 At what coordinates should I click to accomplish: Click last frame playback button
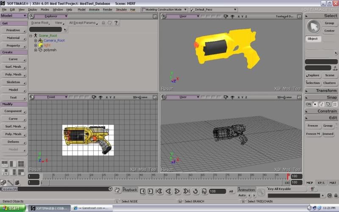tap(186, 191)
